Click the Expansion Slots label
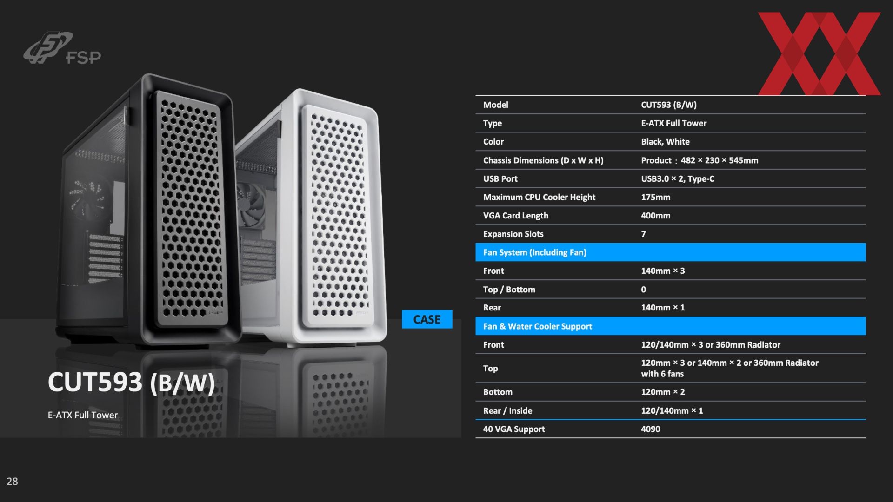This screenshot has height=502, width=893. point(513,234)
